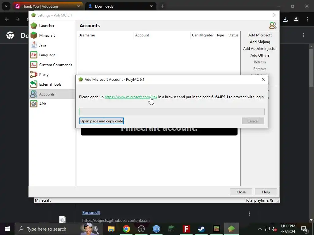314x235 pixels.
Task: Click Chrome back navigation arrow
Action: [7, 19]
